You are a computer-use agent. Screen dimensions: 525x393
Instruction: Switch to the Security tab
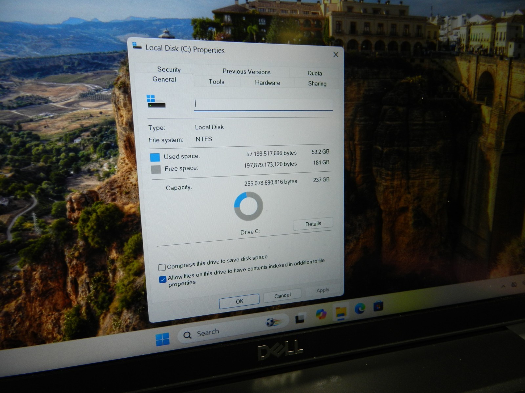pyautogui.click(x=169, y=69)
